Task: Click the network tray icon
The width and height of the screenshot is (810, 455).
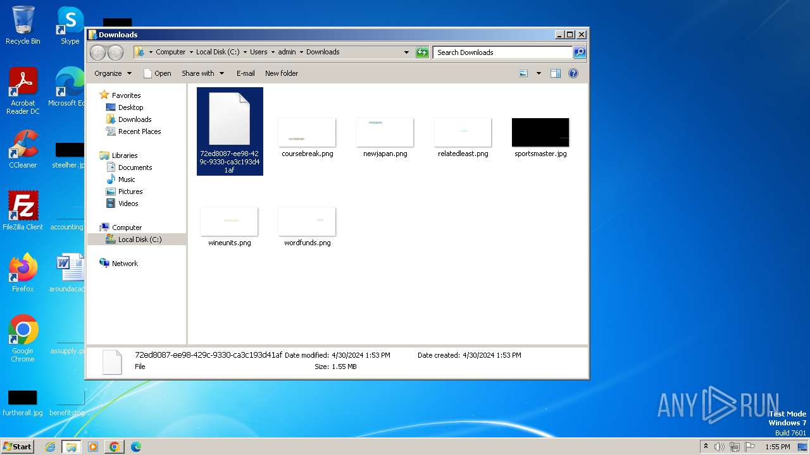Action: (x=735, y=447)
